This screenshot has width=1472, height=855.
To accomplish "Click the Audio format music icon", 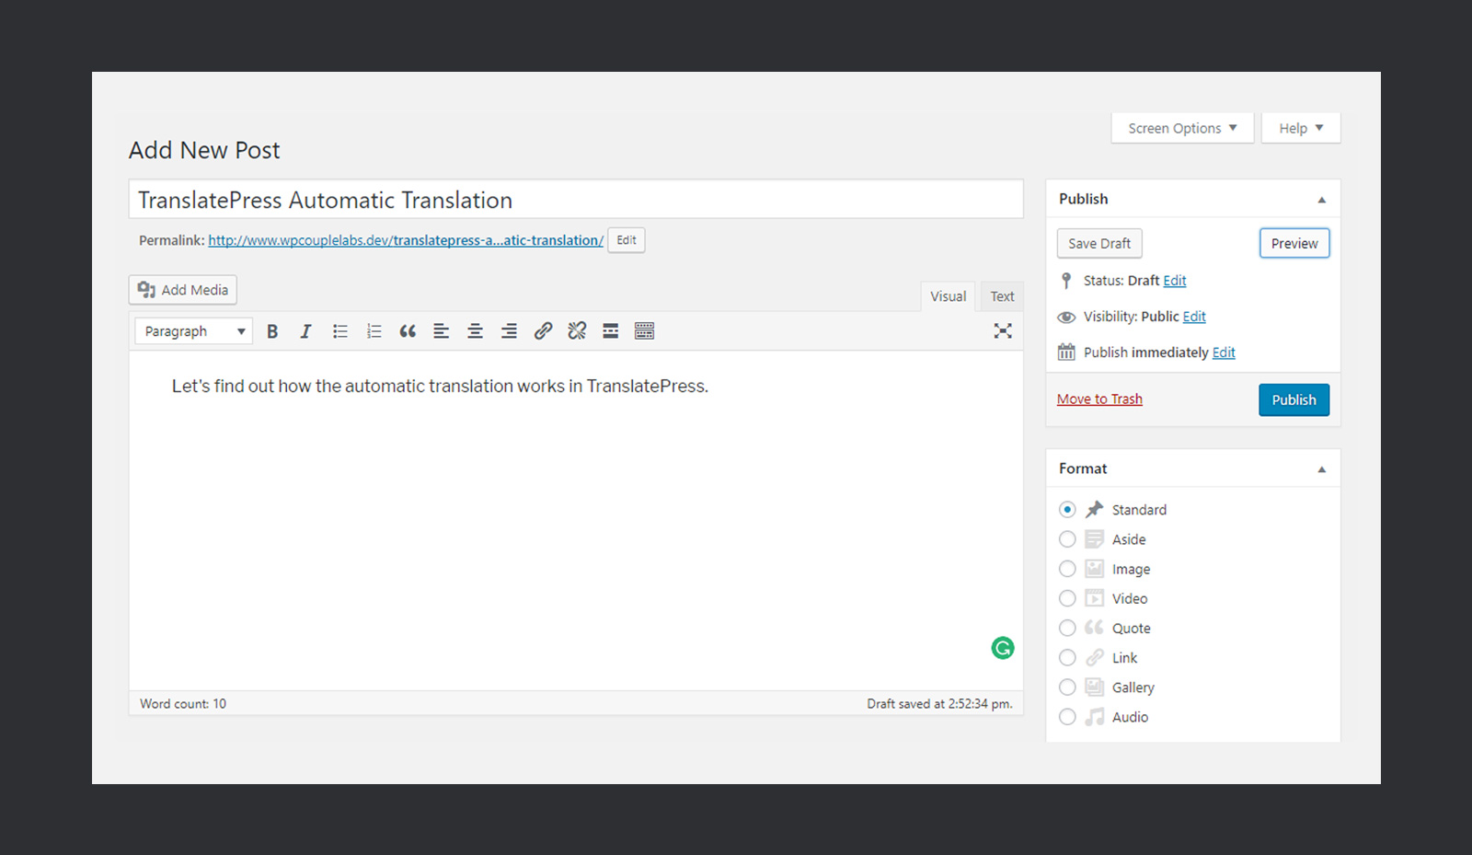I will pos(1094,717).
